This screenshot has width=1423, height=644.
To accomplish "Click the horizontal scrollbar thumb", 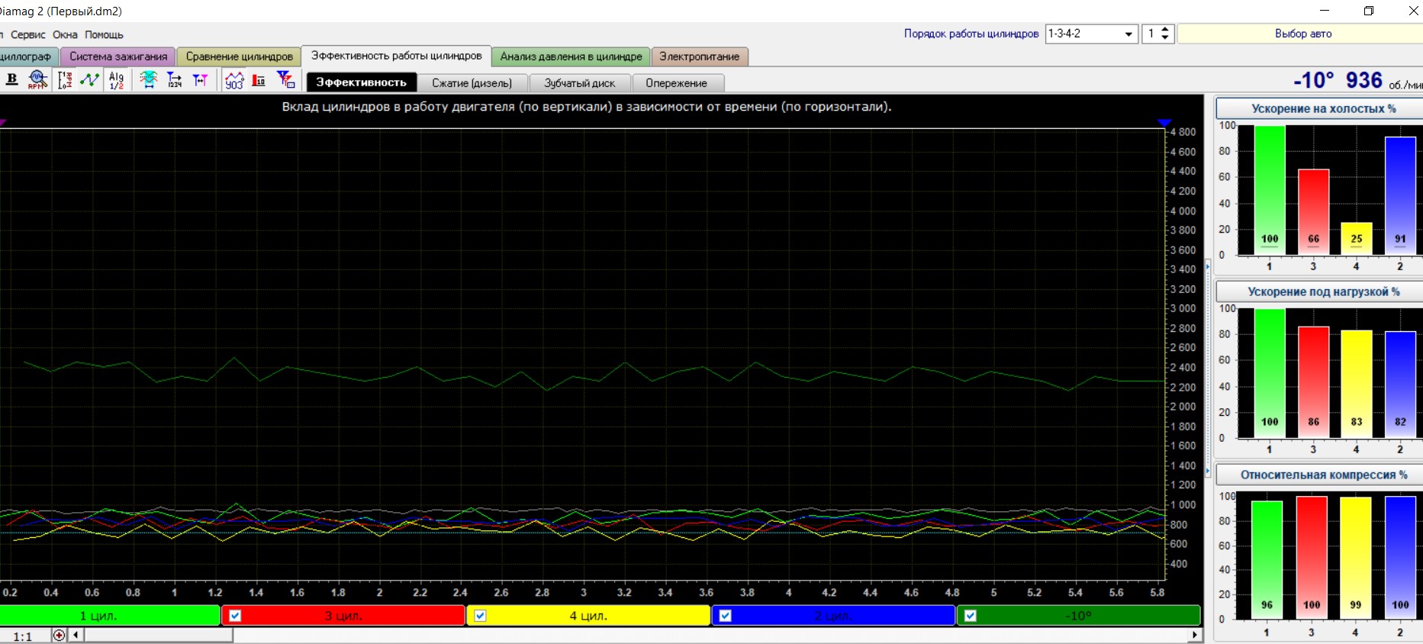I will coord(158,635).
